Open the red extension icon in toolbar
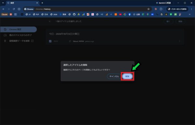 pyautogui.click(x=156, y=9)
